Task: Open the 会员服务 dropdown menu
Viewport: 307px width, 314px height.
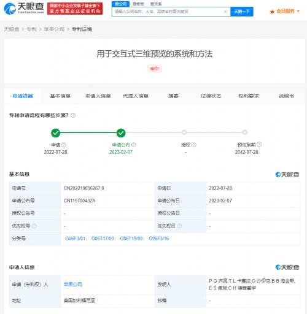Action: pos(285,11)
